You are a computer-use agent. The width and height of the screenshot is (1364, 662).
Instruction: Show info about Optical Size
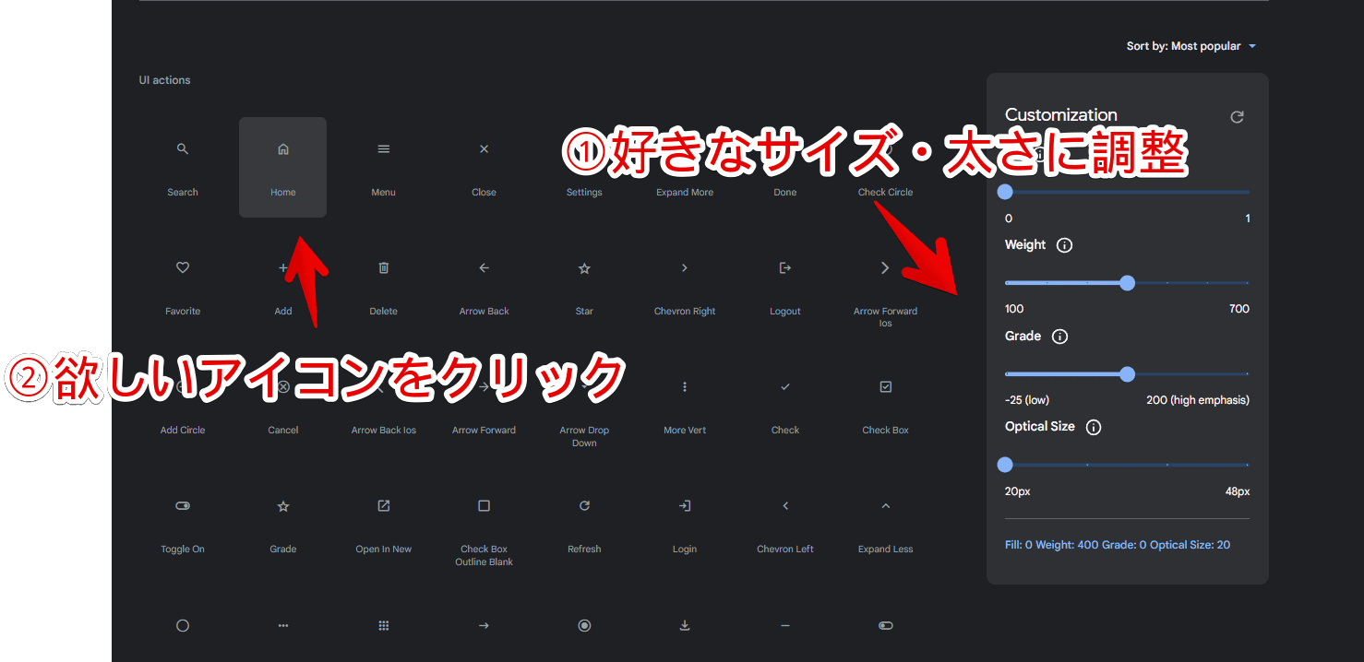(1094, 427)
